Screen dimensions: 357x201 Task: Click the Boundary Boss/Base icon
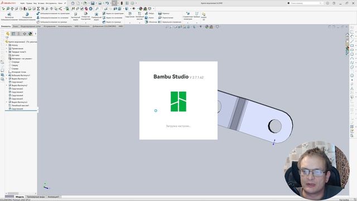pos(38,22)
